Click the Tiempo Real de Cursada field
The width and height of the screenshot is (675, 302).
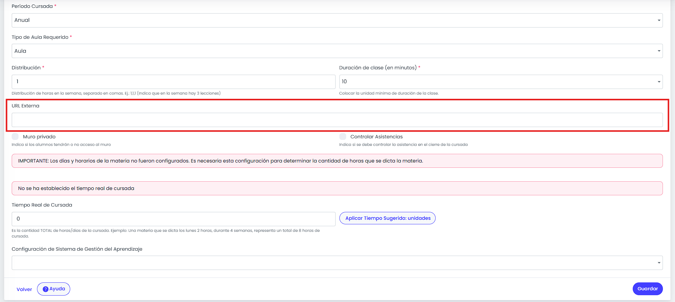pyautogui.click(x=173, y=219)
